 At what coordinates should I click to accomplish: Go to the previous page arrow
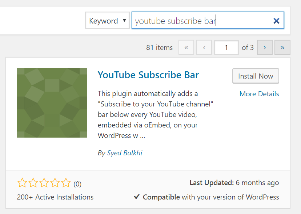204,47
